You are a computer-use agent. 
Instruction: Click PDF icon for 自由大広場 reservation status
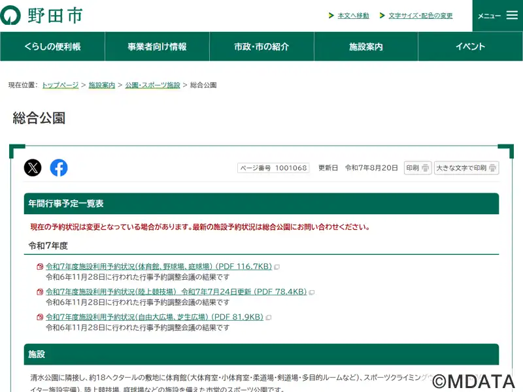[40, 318]
